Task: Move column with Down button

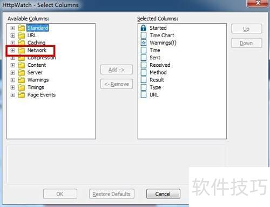Action: pos(247,43)
